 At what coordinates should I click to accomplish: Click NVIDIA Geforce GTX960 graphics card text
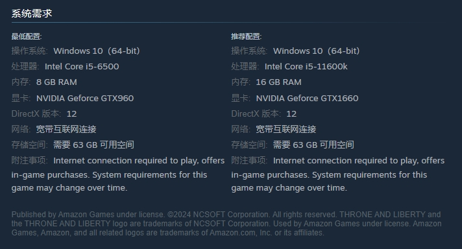coord(85,98)
